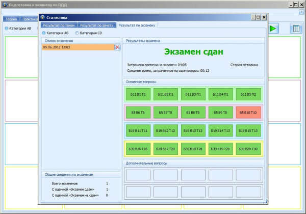Open the Теория tab in the main window

pyautogui.click(x=11, y=19)
